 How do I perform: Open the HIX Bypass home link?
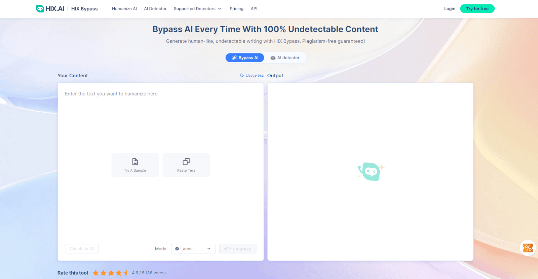(x=84, y=9)
